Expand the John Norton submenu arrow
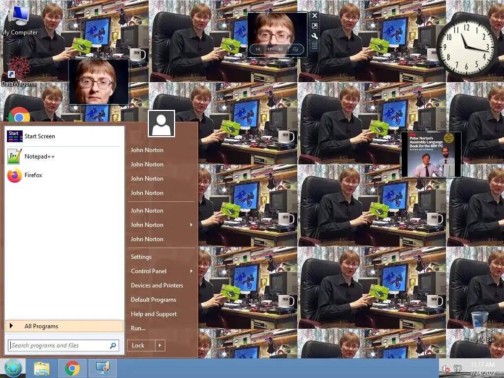This screenshot has height=378, width=504. 191,224
